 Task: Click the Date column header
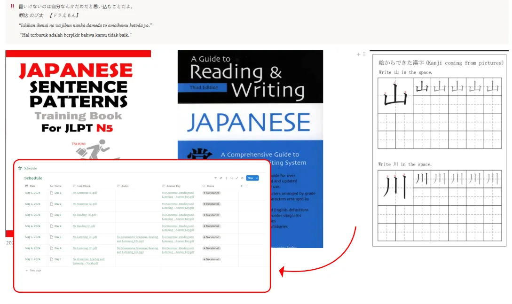[x=31, y=186]
